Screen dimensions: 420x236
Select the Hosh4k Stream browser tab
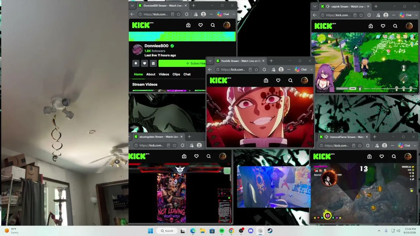point(240,61)
